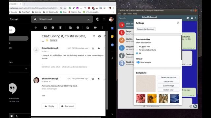Reply arrow on the 6:41 PM message

pyautogui.click(x=99, y=48)
